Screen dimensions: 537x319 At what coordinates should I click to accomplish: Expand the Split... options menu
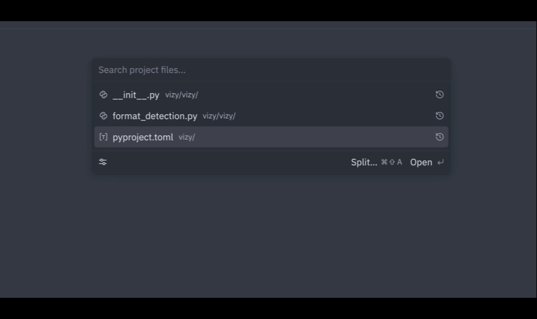coord(364,162)
